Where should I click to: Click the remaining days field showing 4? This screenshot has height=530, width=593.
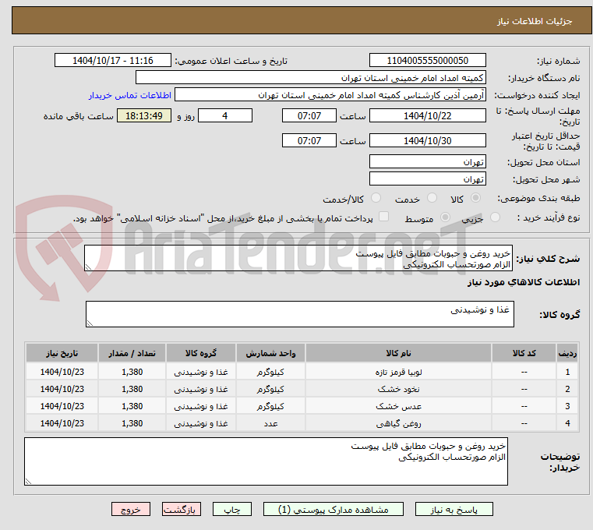click(x=225, y=115)
